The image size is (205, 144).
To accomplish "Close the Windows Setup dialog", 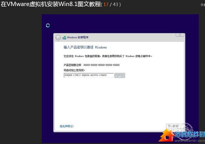I will (180, 35).
